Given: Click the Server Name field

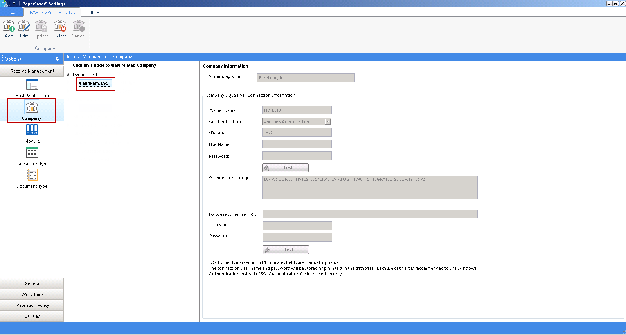Looking at the screenshot, I should tap(297, 110).
